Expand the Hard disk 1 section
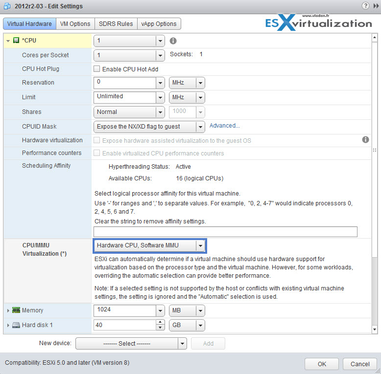Viewport: 381px width, 374px height. pos(8,325)
